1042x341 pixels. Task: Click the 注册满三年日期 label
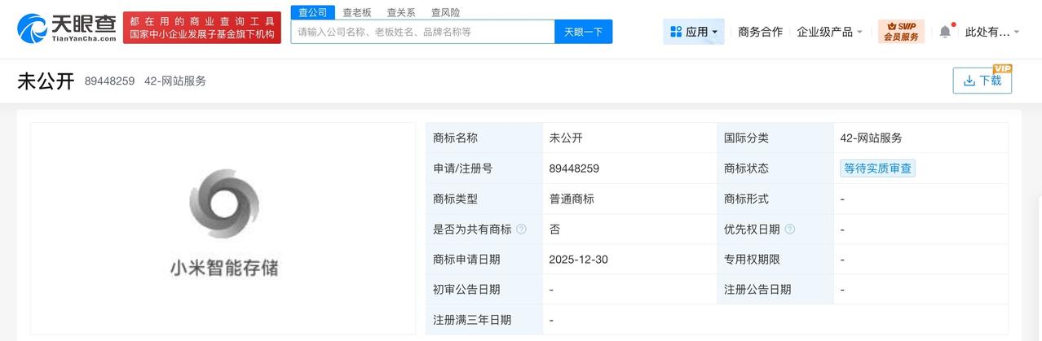[x=472, y=320]
